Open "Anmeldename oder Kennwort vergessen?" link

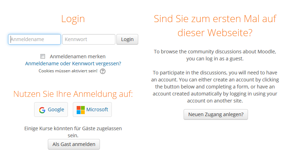click(73, 64)
